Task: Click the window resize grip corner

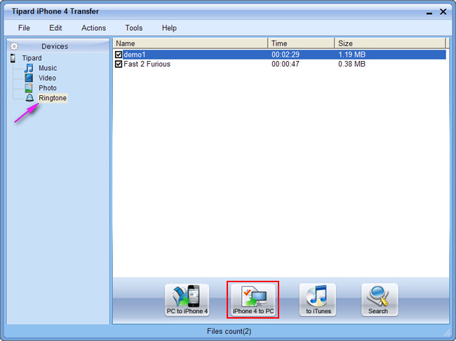Action: coord(446,333)
